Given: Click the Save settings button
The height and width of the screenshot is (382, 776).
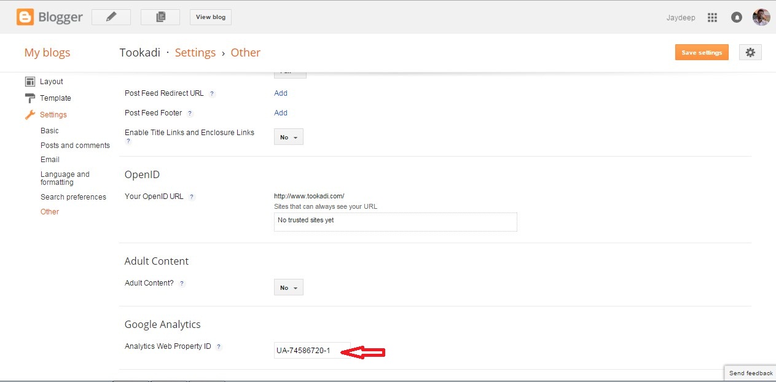Looking at the screenshot, I should 702,52.
